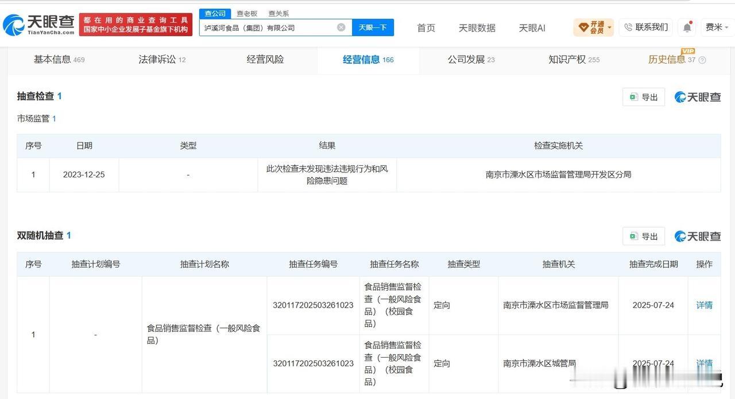This screenshot has height=399, width=735.
Task: Click the help question mark by 历史信息
Action: pos(702,60)
